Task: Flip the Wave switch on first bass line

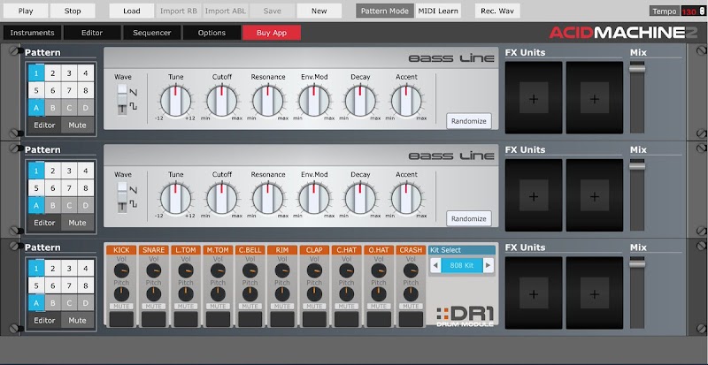Action: click(x=122, y=99)
